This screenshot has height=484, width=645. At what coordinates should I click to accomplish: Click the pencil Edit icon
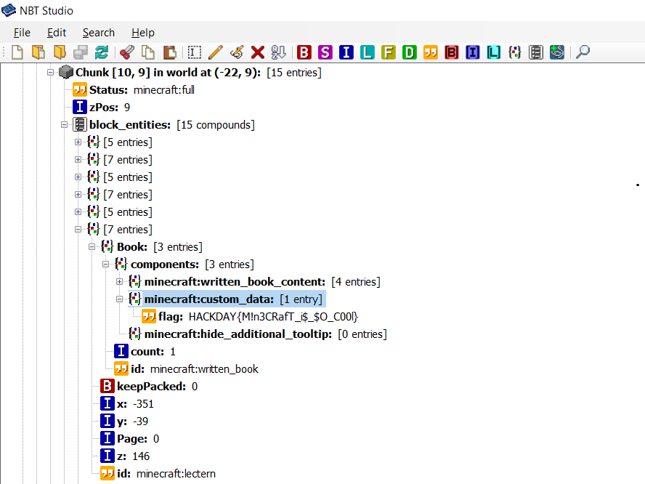pos(215,52)
